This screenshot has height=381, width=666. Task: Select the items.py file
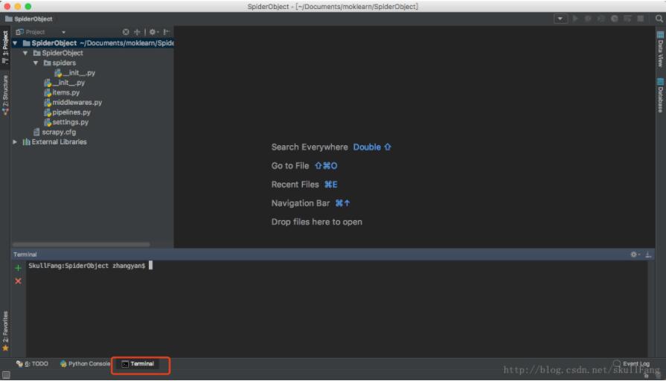coord(62,92)
